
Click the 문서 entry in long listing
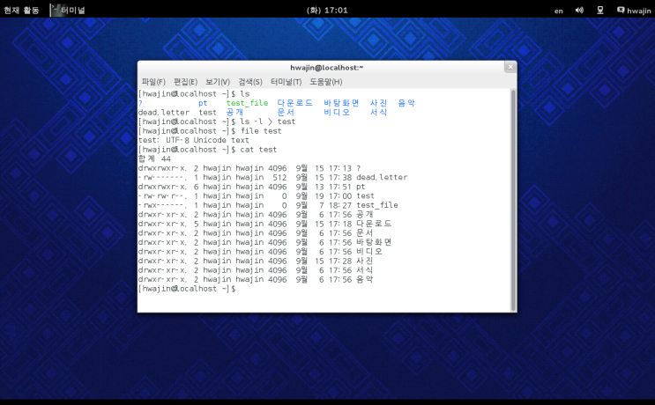(x=365, y=233)
